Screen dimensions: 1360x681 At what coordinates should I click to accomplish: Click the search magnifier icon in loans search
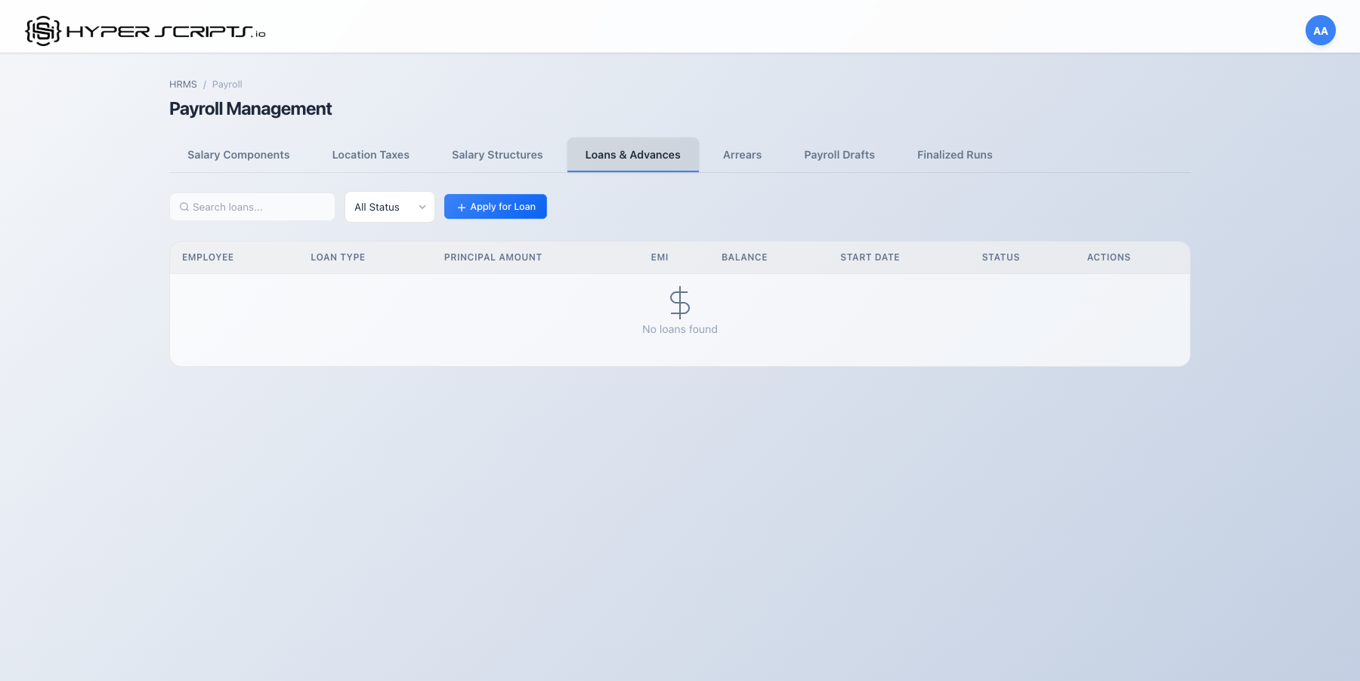(184, 206)
